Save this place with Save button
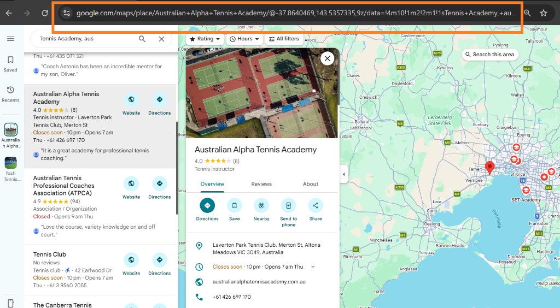Image resolution: width=560 pixels, height=308 pixels. [234, 210]
